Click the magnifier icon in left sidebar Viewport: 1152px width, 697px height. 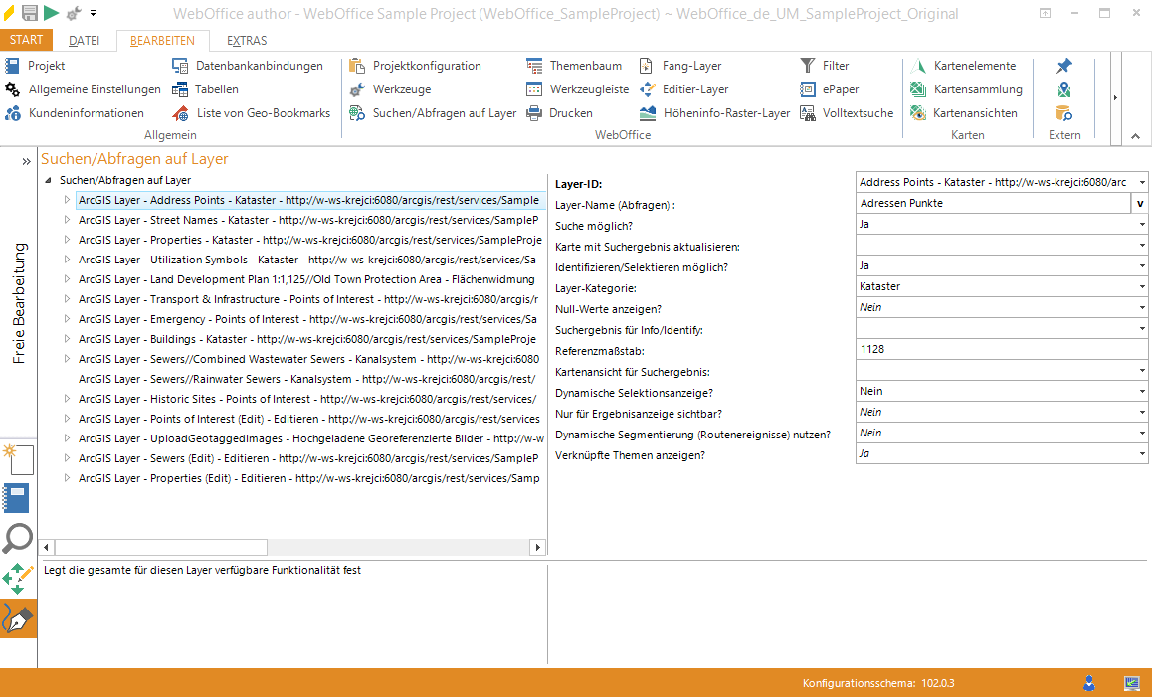(x=18, y=538)
